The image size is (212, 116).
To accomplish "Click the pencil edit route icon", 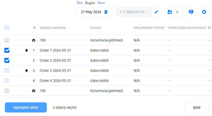I will [156, 12].
